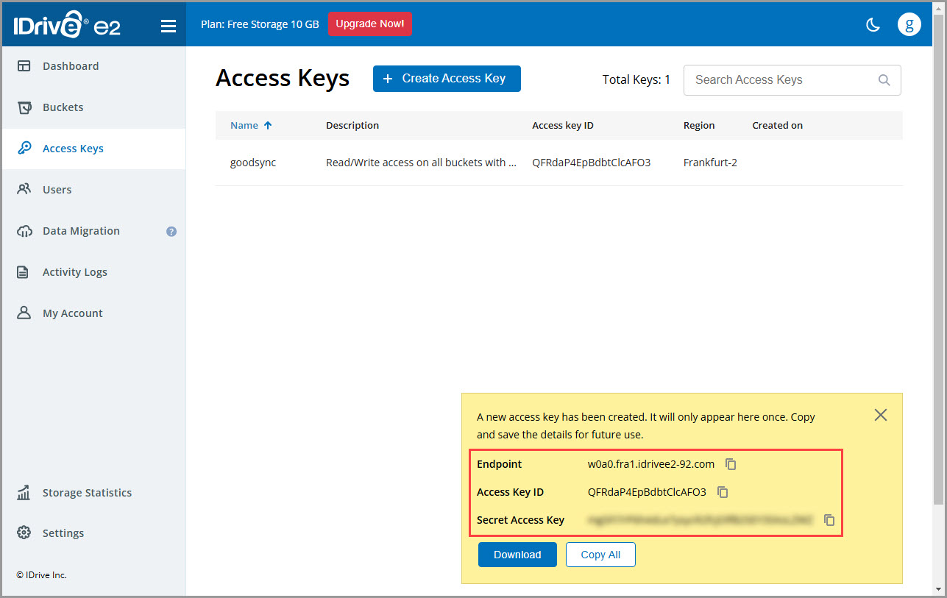
Task: Click the Access Keys page heading
Action: pyautogui.click(x=283, y=78)
